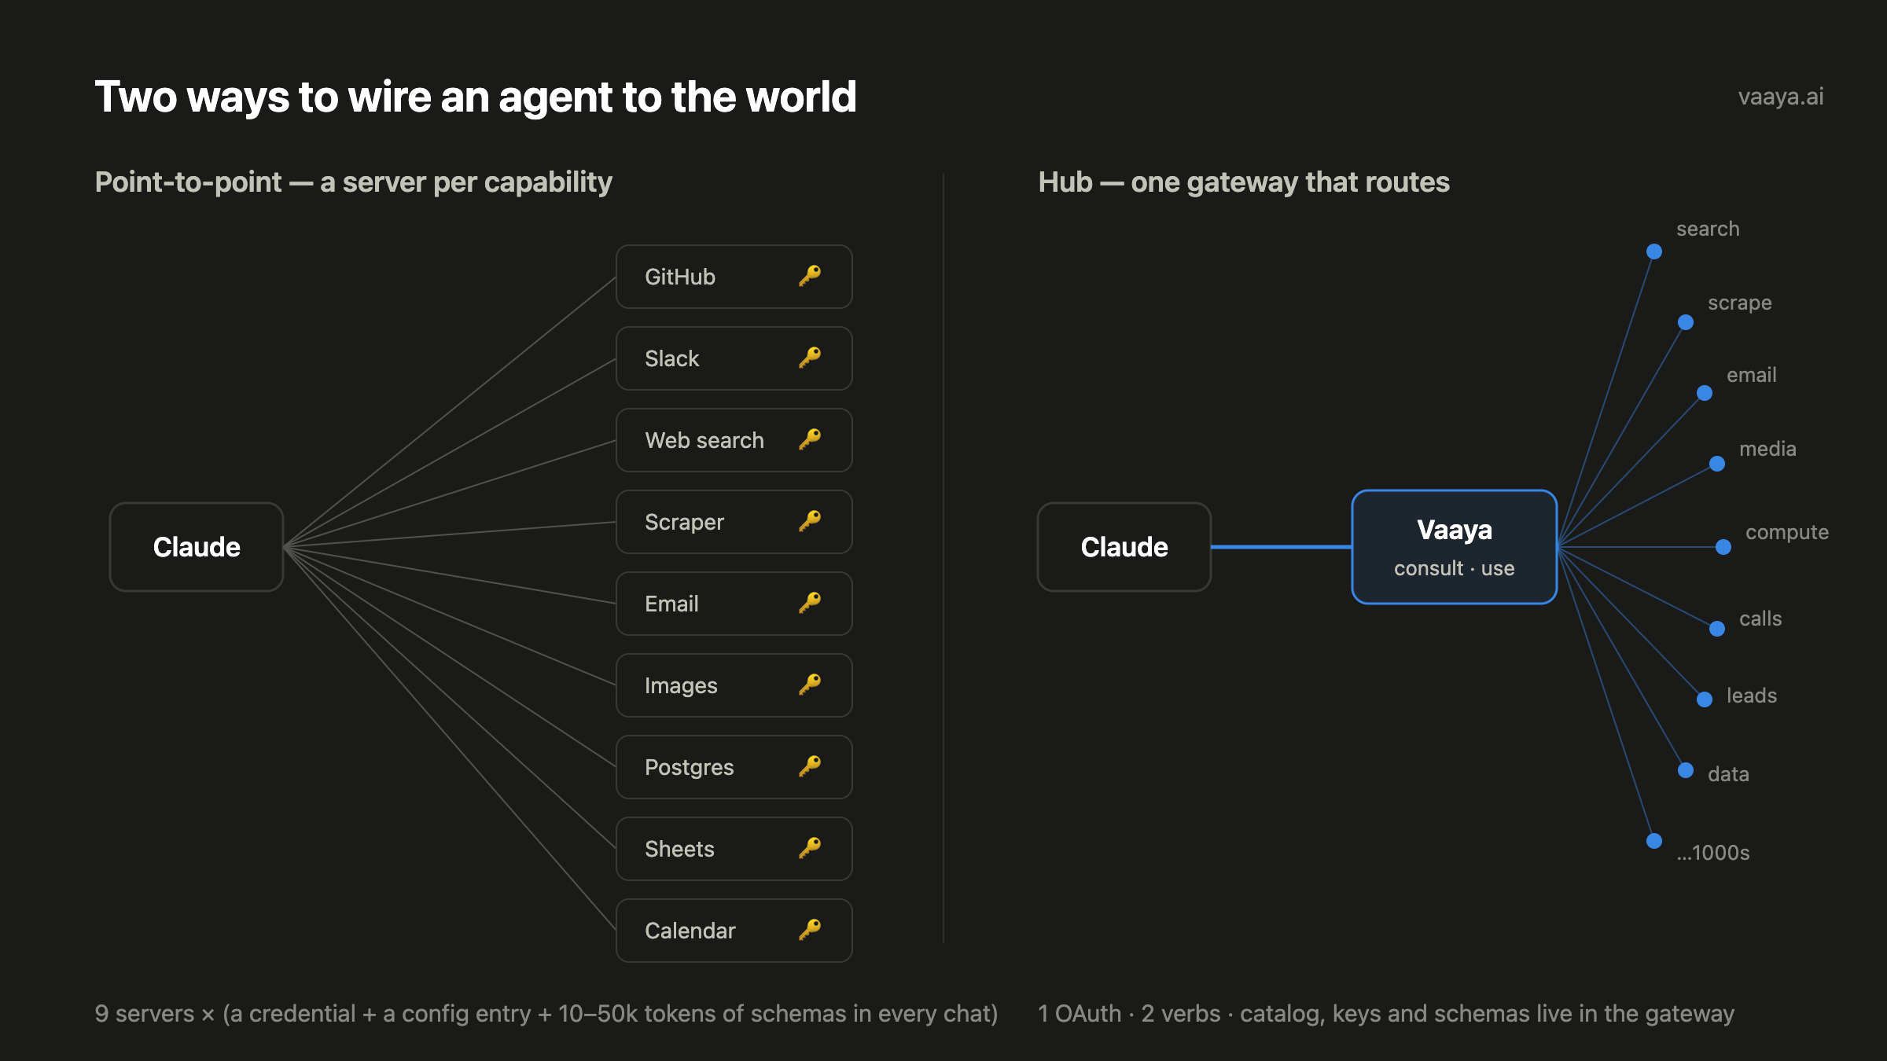Click the blue dot for compute

coord(1723,547)
